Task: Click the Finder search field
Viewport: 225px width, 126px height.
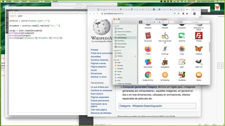Action: pos(196,22)
